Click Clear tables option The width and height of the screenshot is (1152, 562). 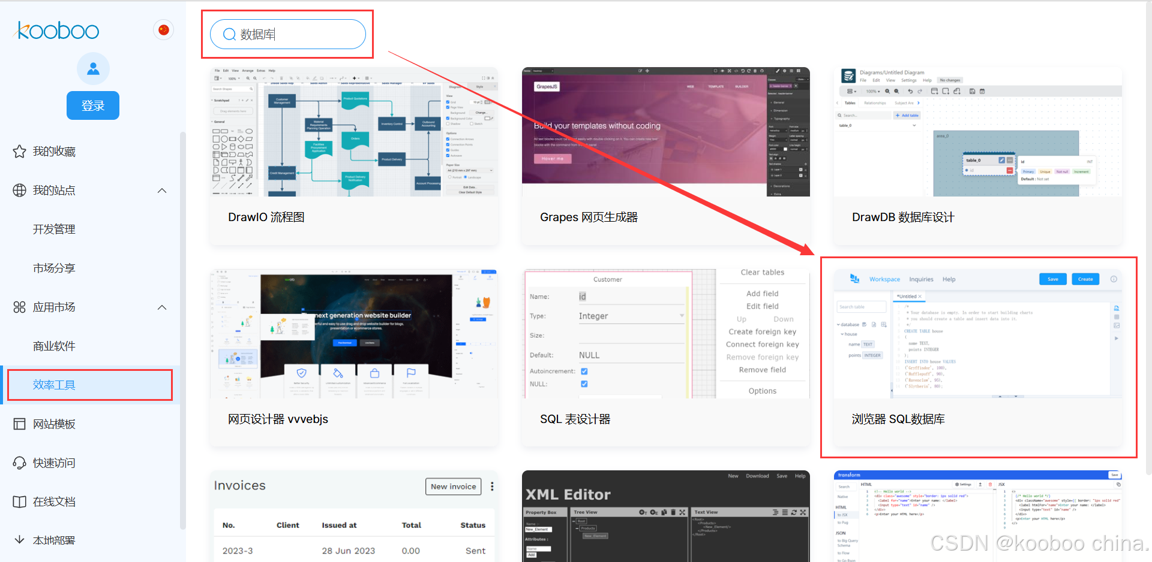pos(763,272)
